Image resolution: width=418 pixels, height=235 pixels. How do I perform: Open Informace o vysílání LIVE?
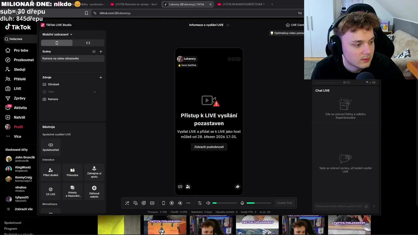(206, 25)
